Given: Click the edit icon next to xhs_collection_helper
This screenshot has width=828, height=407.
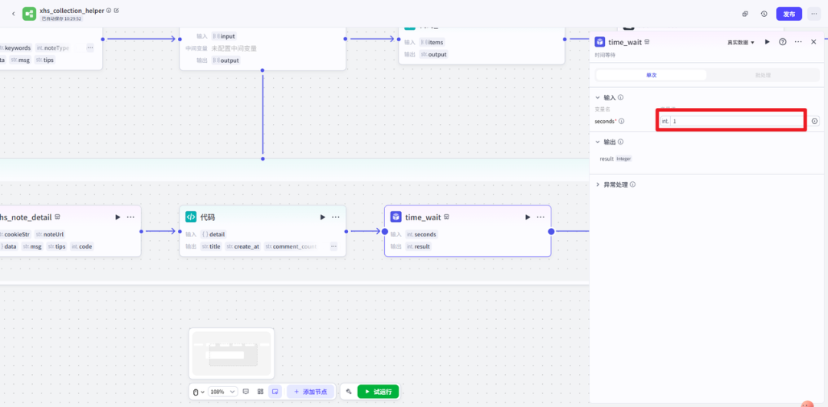Looking at the screenshot, I should tap(117, 11).
